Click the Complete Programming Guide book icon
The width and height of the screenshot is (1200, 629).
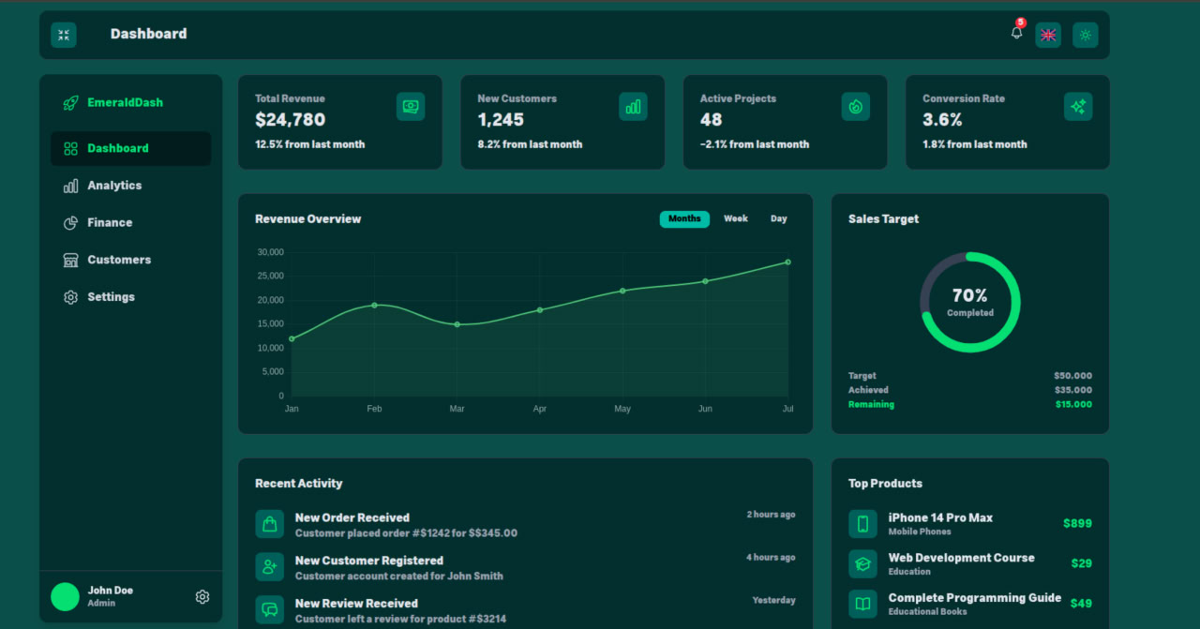coord(863,604)
